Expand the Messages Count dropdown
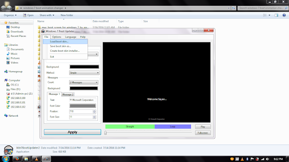The width and height of the screenshot is (289, 162). tap(84, 82)
